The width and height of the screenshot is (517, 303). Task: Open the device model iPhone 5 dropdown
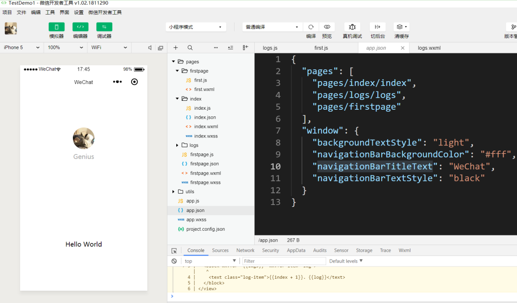[x=22, y=47]
